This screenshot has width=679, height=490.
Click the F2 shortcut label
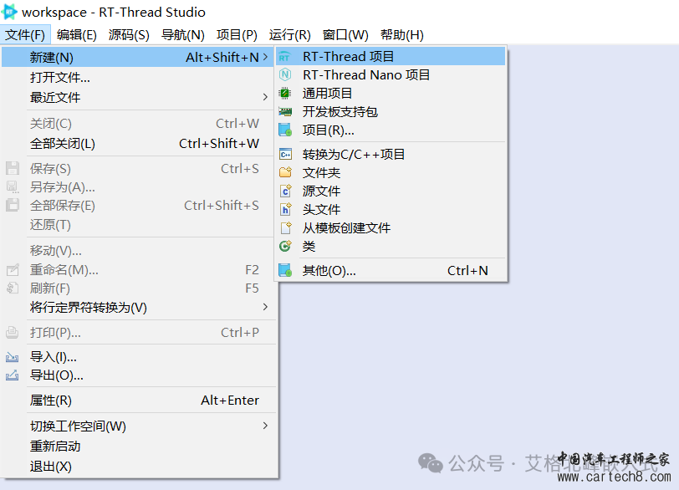252,270
